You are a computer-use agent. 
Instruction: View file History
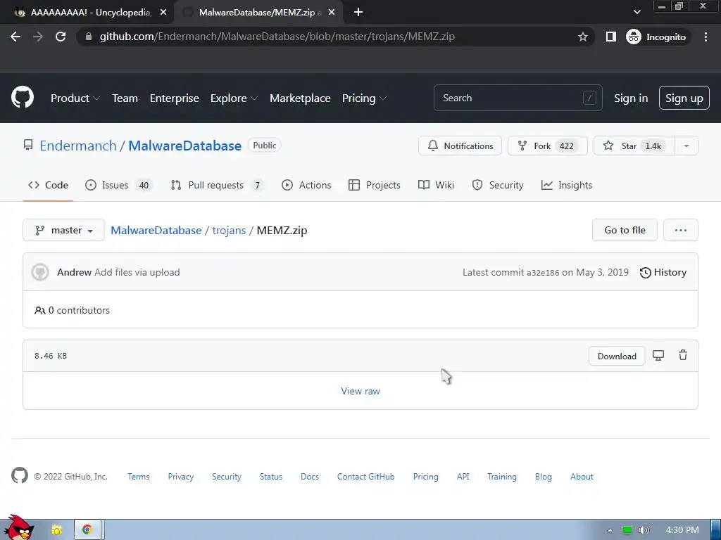(663, 272)
